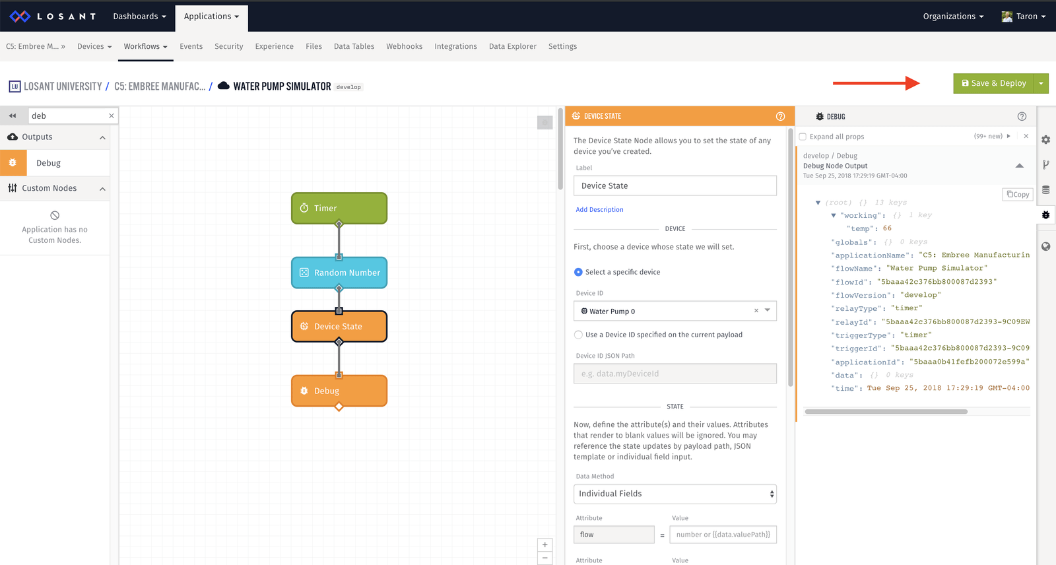Enable the Expand all props checkbox
Image resolution: width=1056 pixels, height=565 pixels.
pyautogui.click(x=803, y=137)
